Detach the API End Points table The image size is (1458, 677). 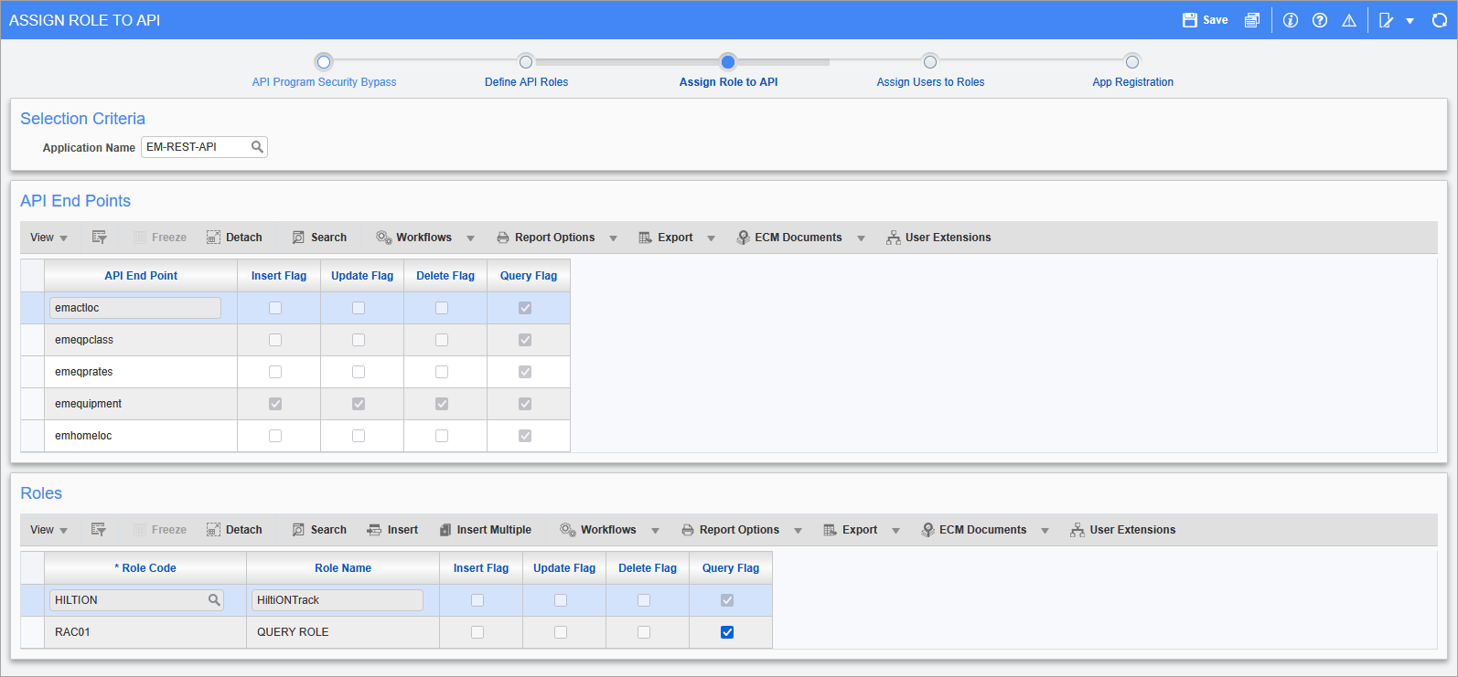[x=234, y=238]
